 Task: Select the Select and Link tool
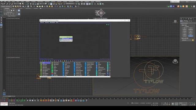pyautogui.click(x=7, y=4)
